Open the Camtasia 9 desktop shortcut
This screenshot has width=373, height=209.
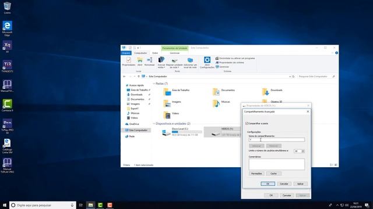(x=7, y=106)
